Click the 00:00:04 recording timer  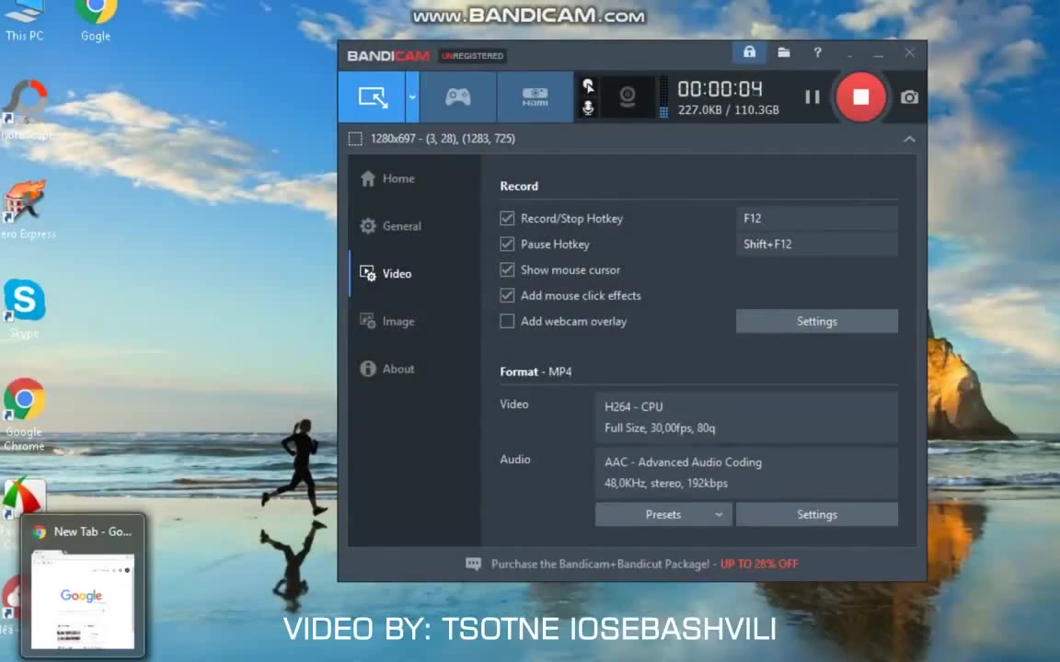click(720, 89)
